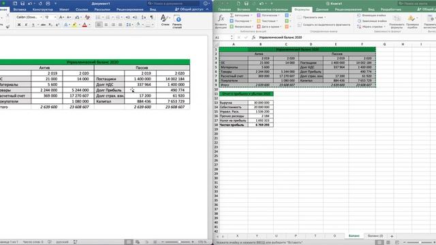Screen dimensions: 436x245
Task: Click Убрать стрелки in Excel
Action: pyautogui.click(x=371, y=27)
